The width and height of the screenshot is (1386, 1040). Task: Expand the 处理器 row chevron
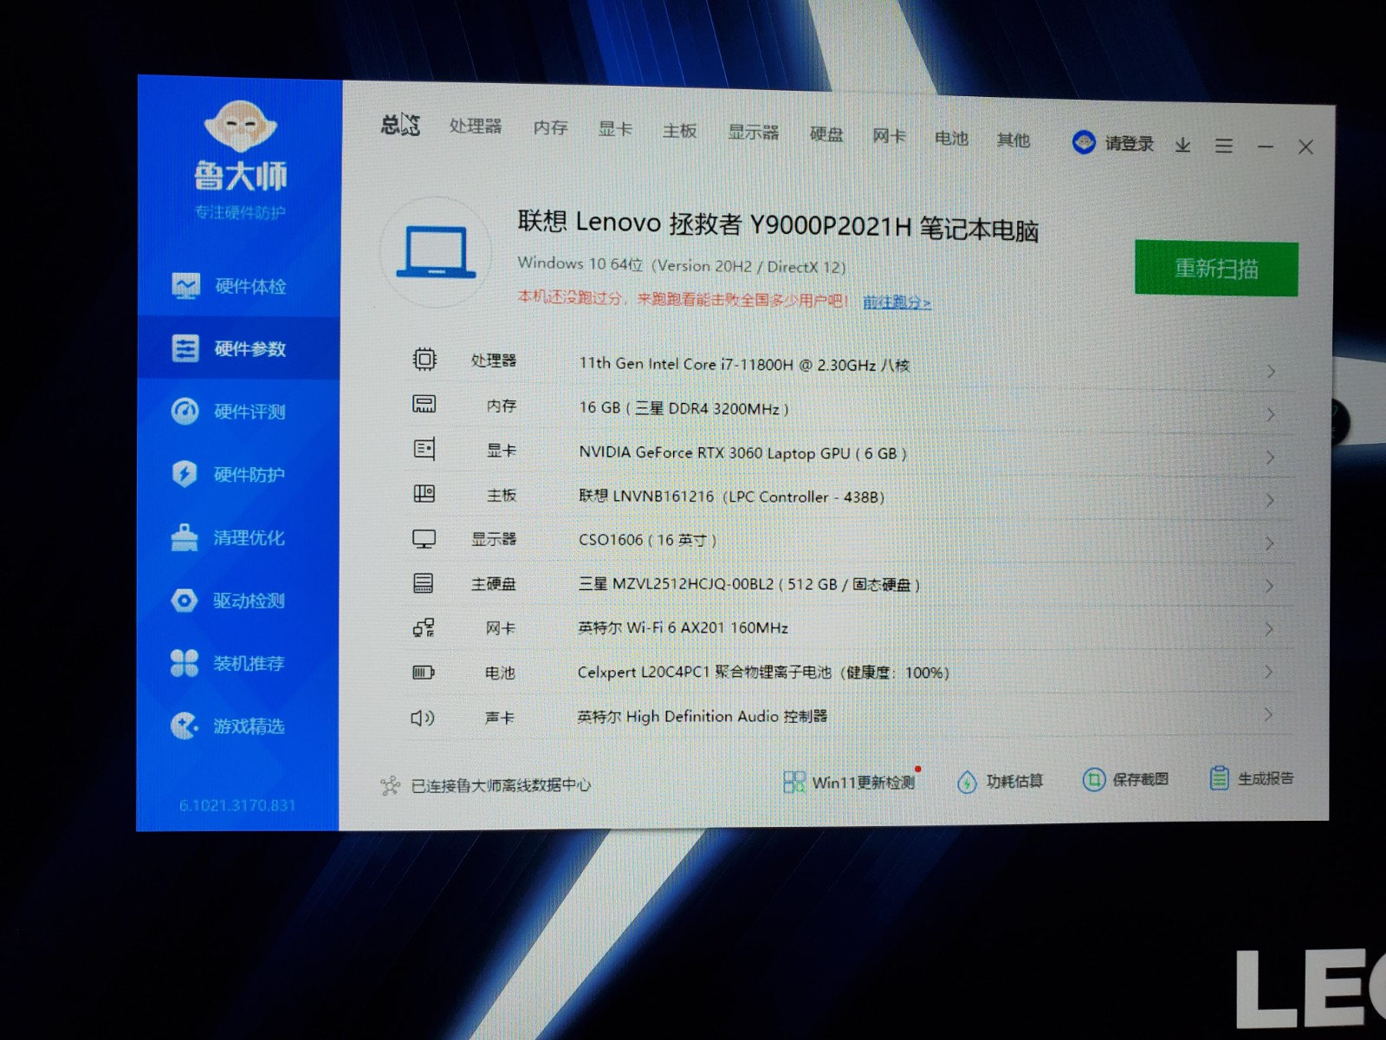pos(1271,371)
